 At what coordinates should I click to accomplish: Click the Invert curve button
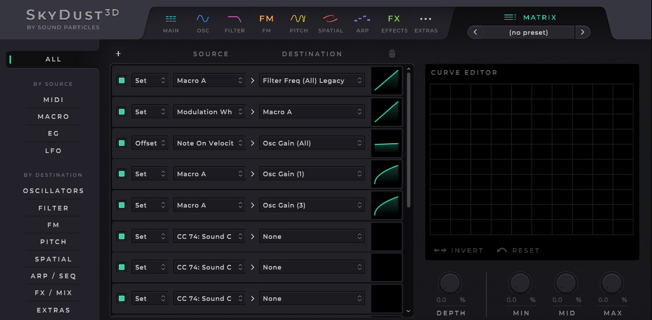coord(458,250)
